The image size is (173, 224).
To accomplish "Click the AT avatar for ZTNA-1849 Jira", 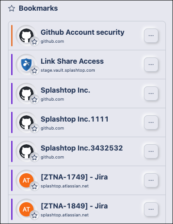I will [x=26, y=209].
